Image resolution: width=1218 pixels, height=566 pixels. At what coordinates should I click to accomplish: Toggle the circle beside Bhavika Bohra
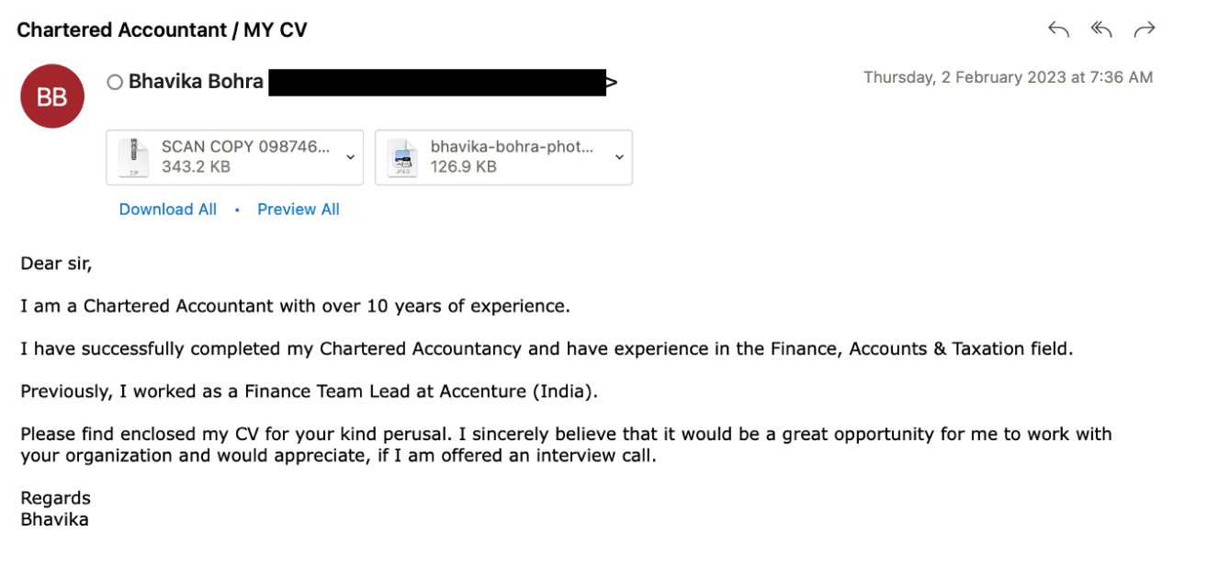(115, 83)
